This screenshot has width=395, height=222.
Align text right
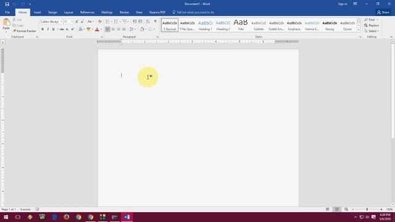[118, 30]
